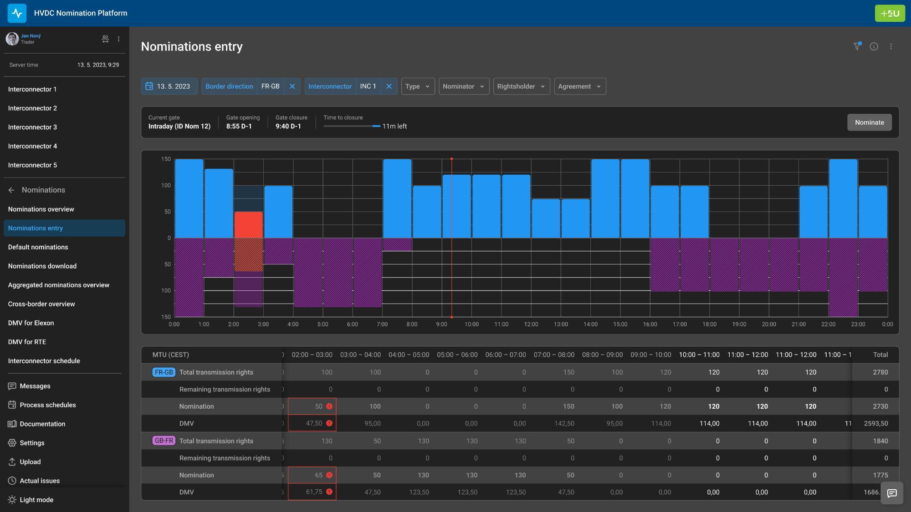Edit FR-GB Nomination cell showing 50
This screenshot has height=512, width=911.
coord(312,406)
